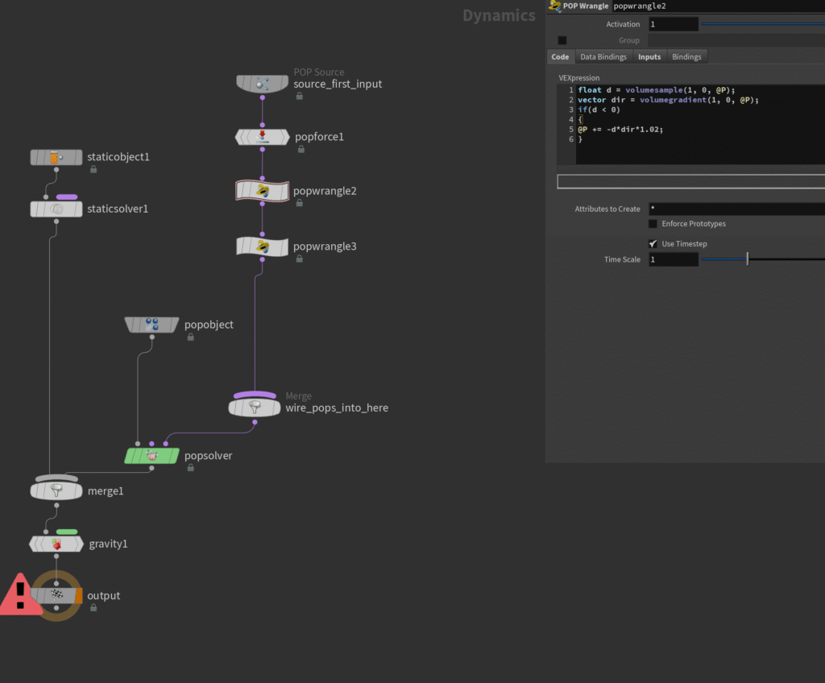
Task: Select the staticobject1 node
Action: (56, 157)
